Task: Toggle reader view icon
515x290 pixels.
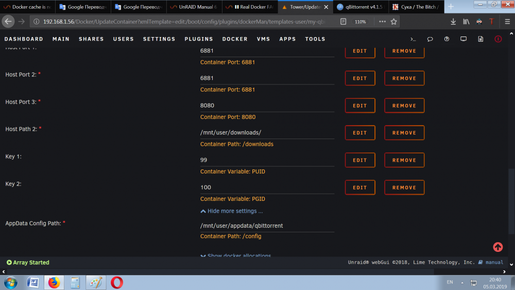Action: coord(343,22)
